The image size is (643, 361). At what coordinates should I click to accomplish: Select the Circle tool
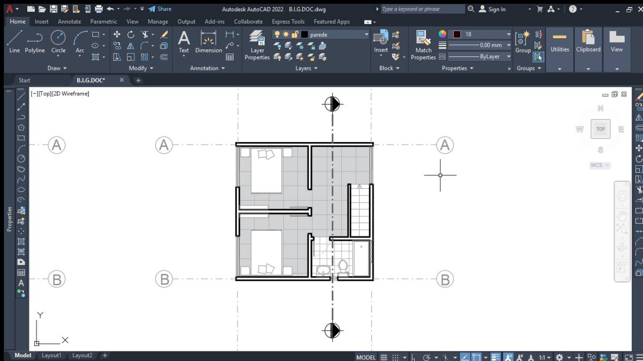click(x=58, y=41)
